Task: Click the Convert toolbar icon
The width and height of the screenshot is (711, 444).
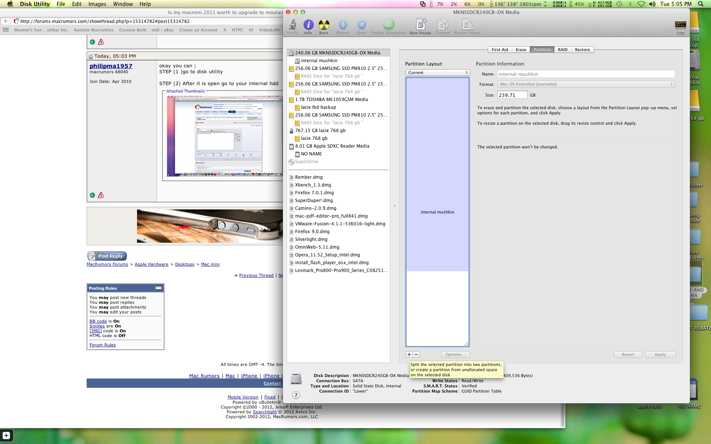Action: (x=443, y=27)
